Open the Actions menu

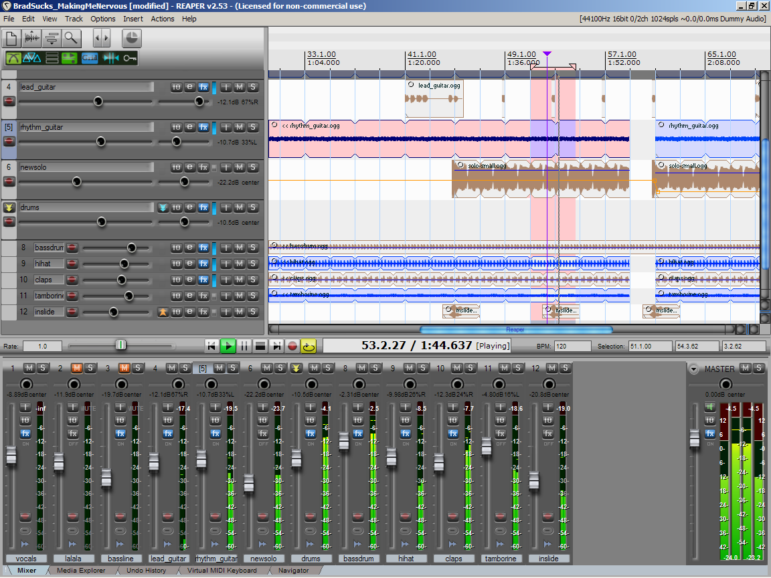click(x=162, y=19)
